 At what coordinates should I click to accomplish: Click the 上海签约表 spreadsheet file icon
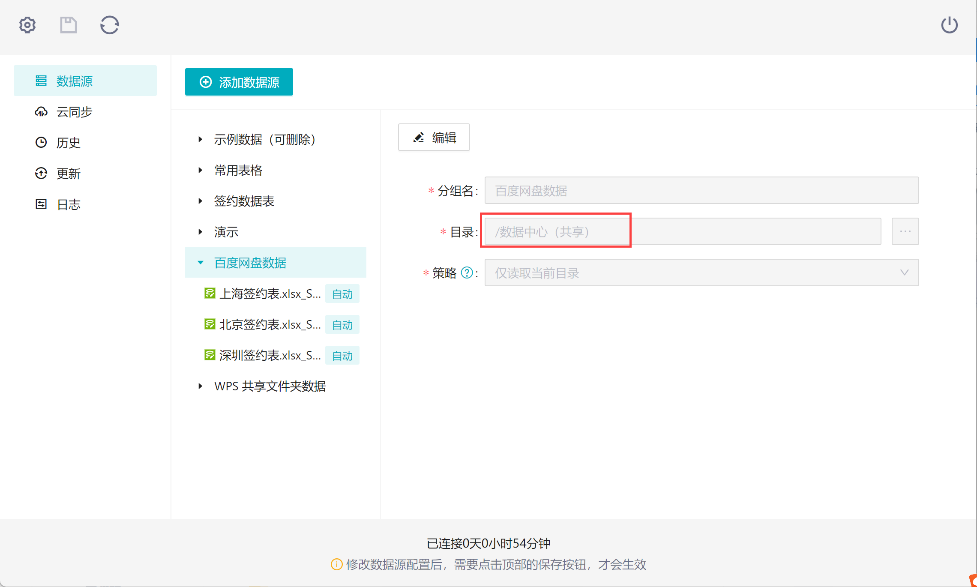(x=210, y=293)
